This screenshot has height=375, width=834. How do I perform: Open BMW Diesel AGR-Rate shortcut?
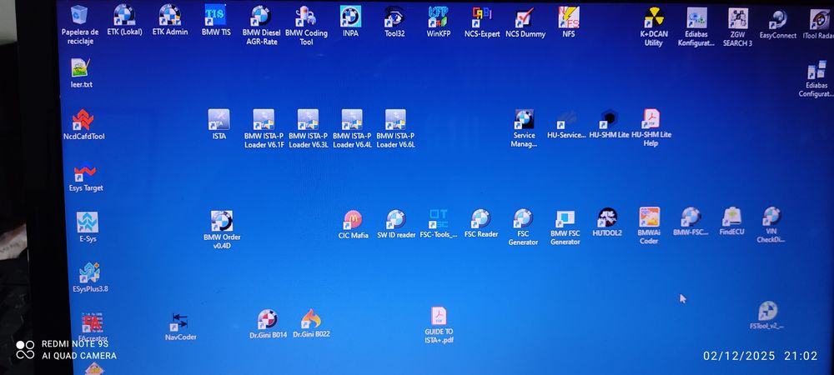(261, 25)
